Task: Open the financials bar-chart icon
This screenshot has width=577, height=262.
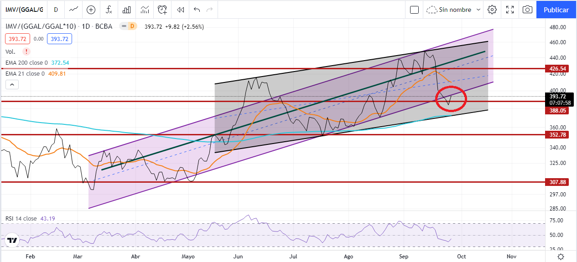Action: coord(127,10)
